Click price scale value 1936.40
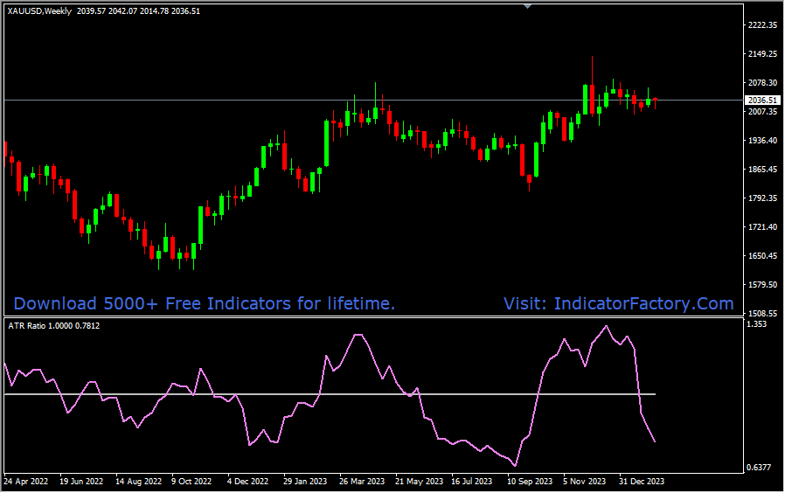This screenshot has height=493, width=785. click(762, 141)
